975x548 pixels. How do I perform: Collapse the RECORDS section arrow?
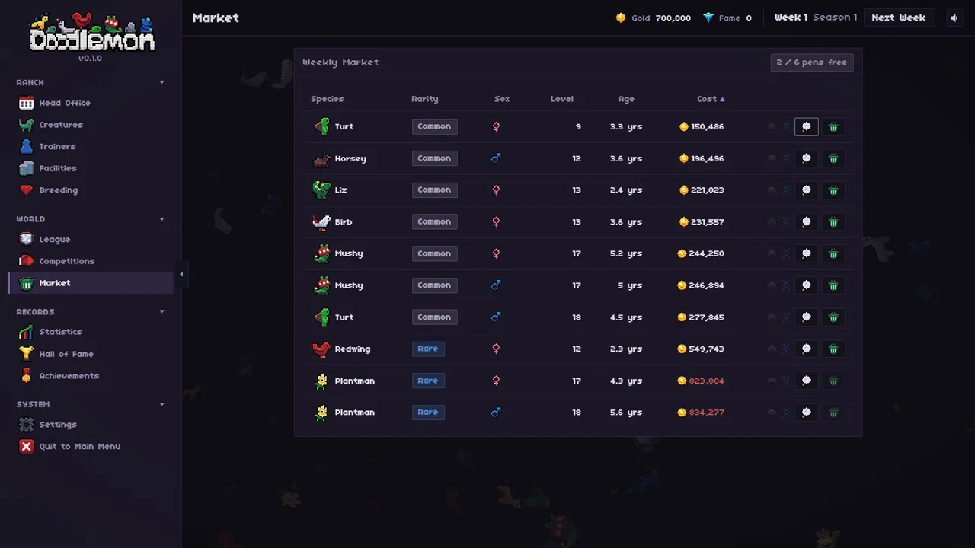coord(161,312)
